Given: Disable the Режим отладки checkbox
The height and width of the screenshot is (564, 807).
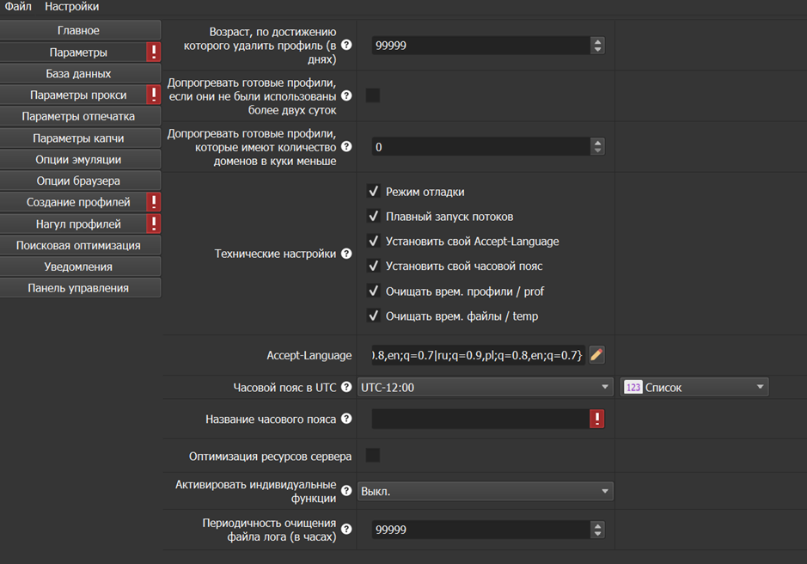Looking at the screenshot, I should tap(373, 192).
